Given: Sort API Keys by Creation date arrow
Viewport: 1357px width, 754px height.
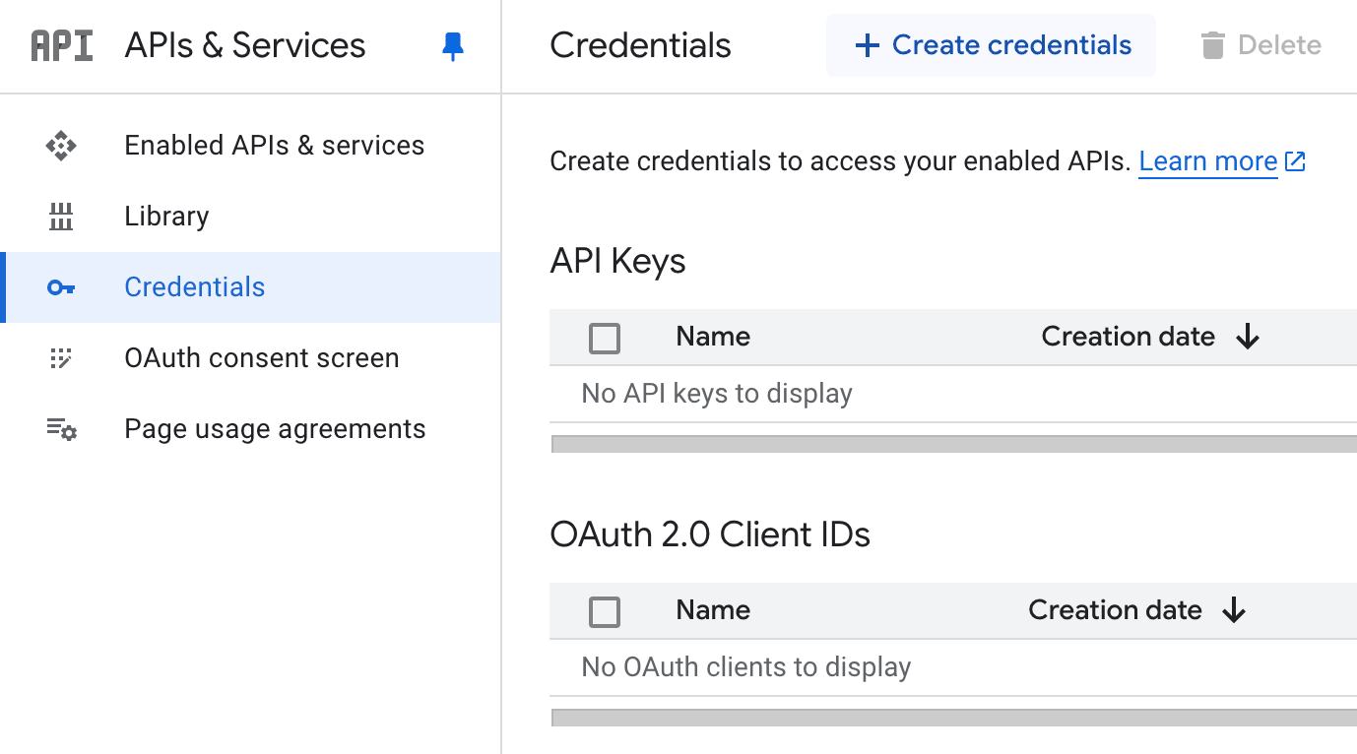Looking at the screenshot, I should [1248, 337].
